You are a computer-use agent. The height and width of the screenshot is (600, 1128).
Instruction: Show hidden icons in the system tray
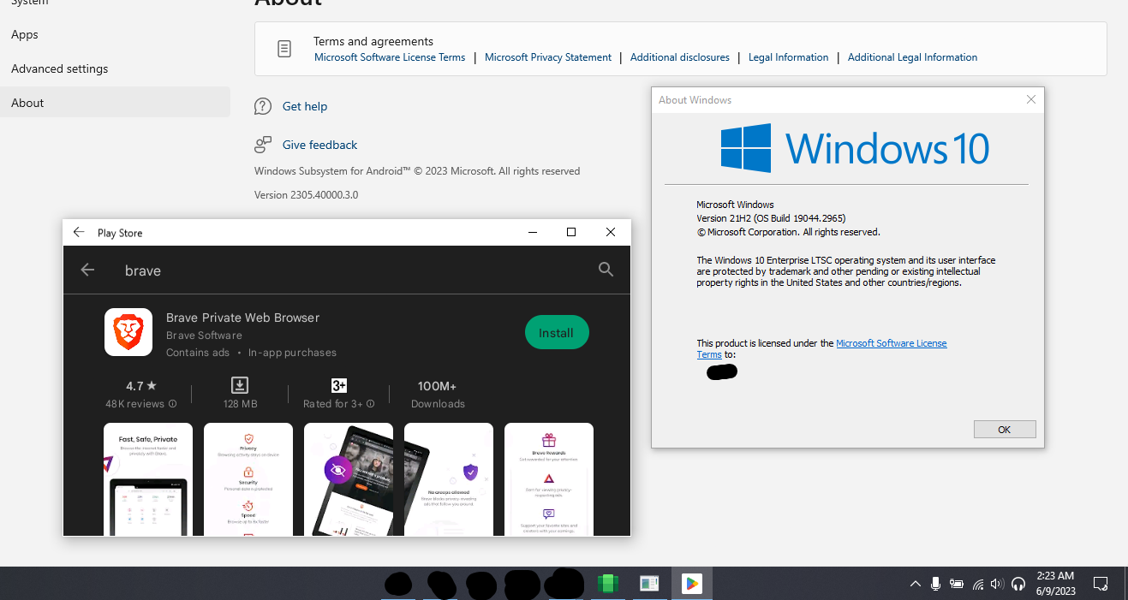point(915,583)
